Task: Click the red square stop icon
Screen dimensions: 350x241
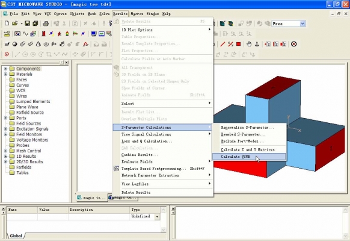Action: (238, 44)
